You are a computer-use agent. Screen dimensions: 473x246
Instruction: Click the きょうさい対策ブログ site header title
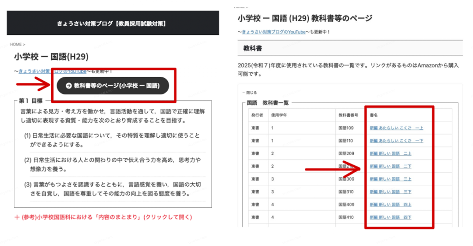112,23
